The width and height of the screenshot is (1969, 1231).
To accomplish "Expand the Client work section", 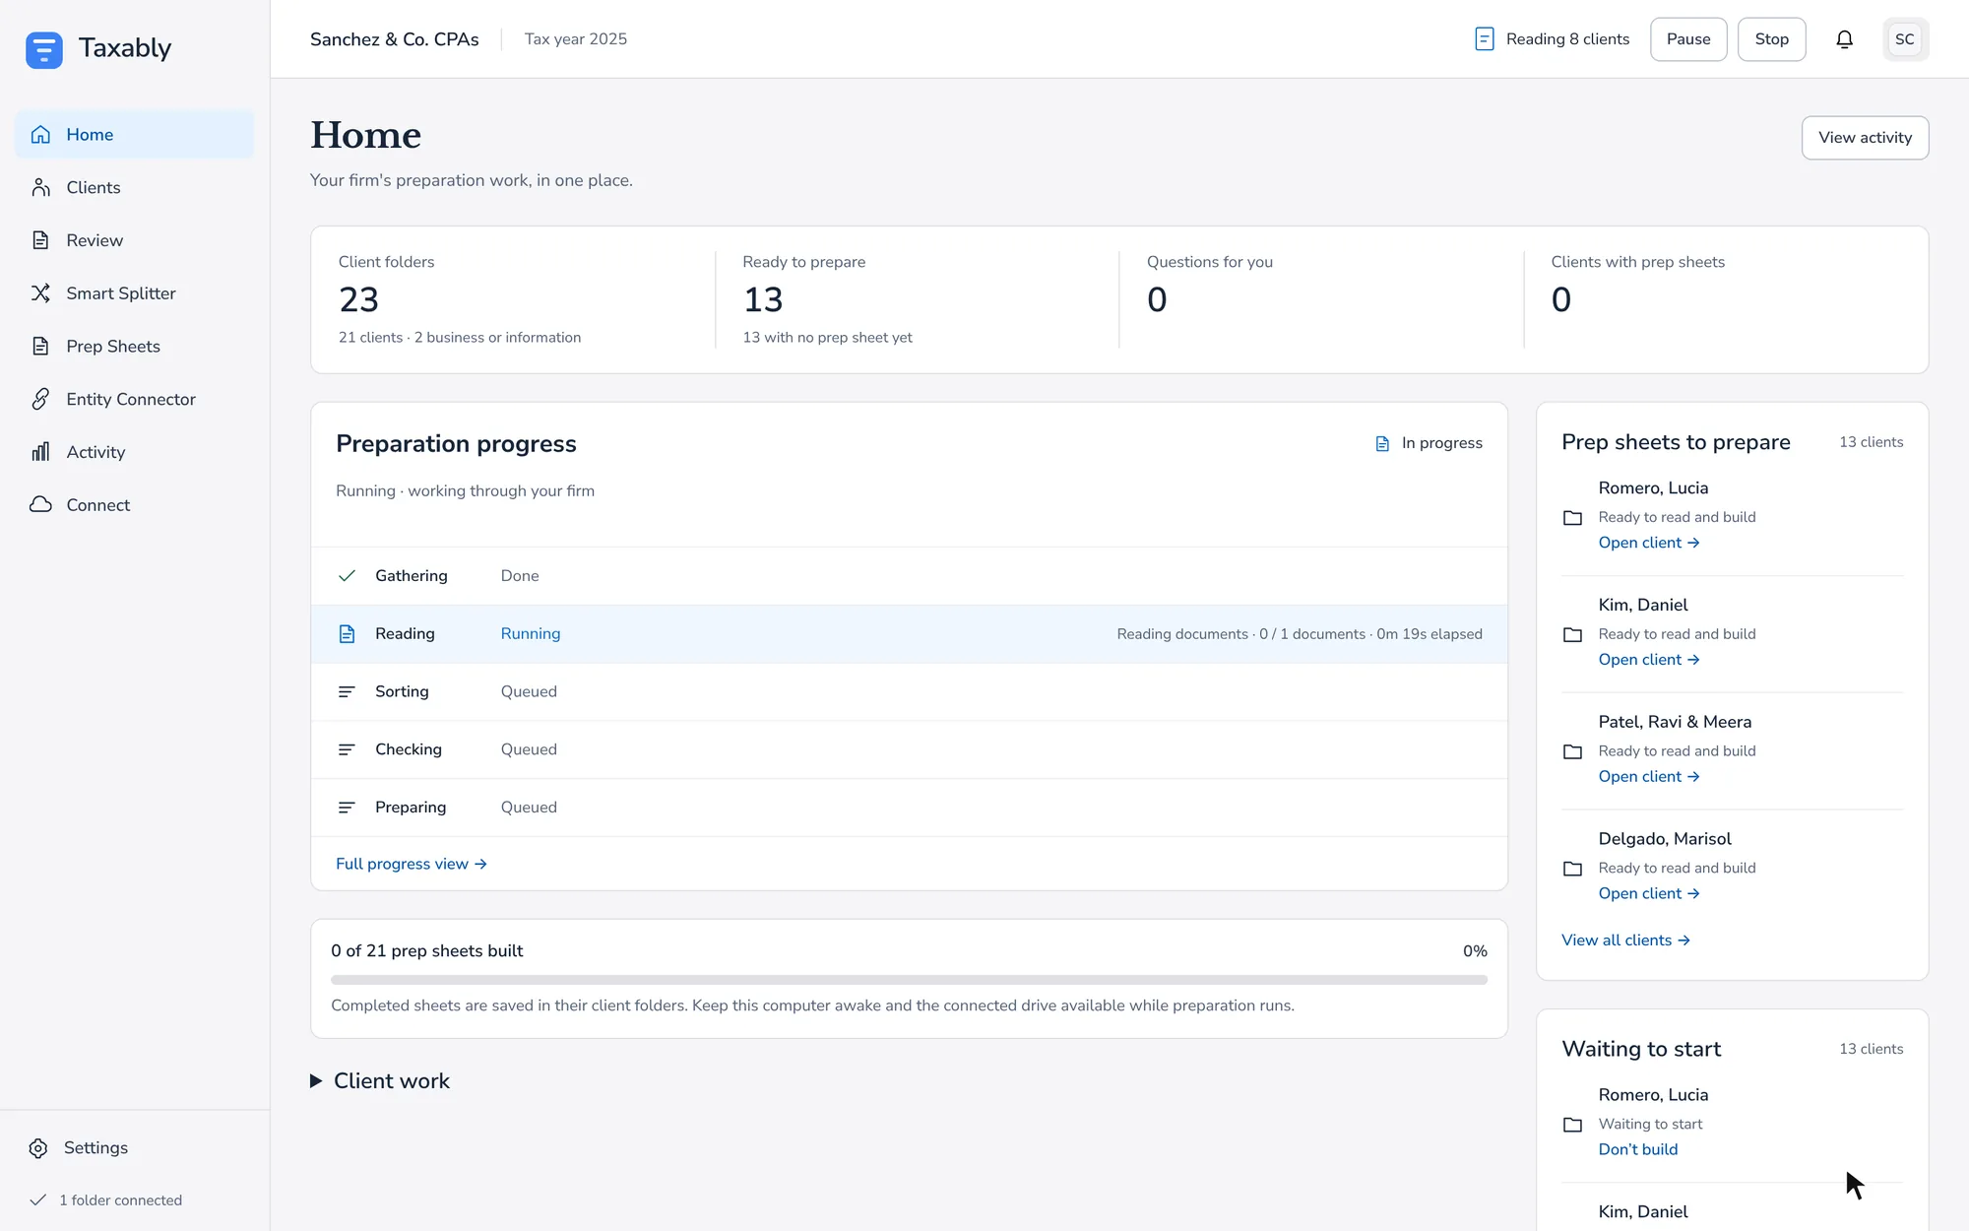I will [380, 1081].
